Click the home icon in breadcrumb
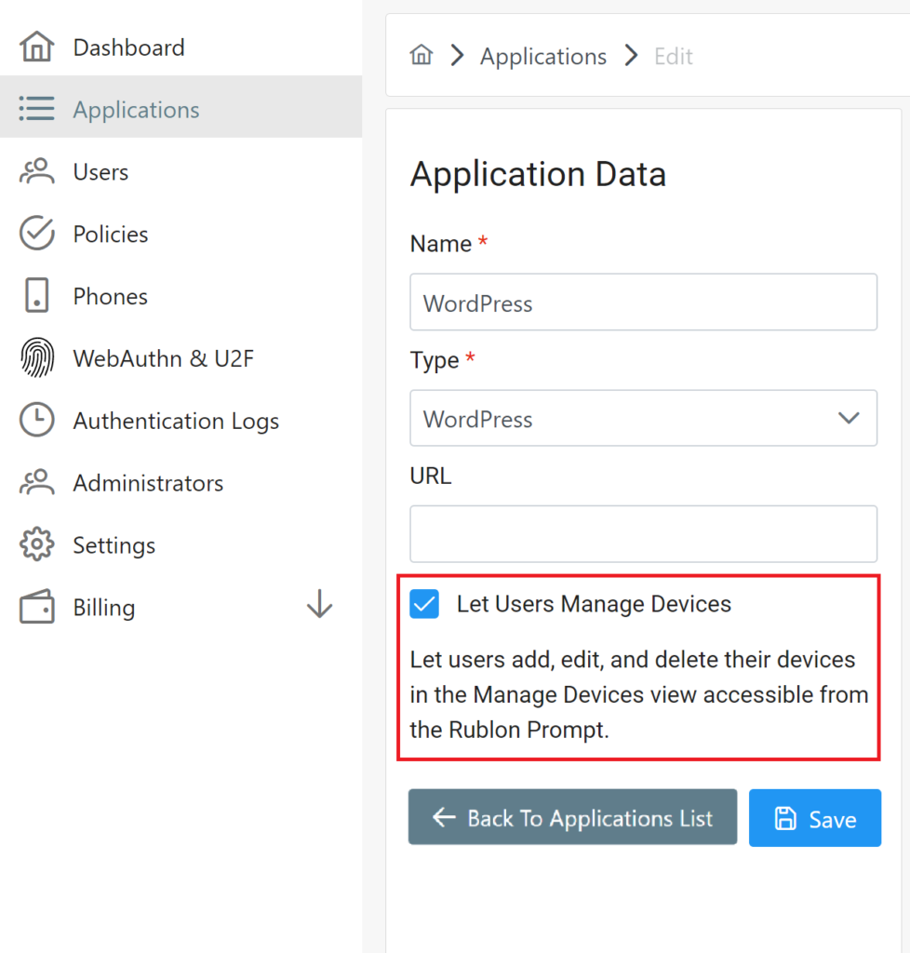Image resolution: width=910 pixels, height=953 pixels. [422, 55]
